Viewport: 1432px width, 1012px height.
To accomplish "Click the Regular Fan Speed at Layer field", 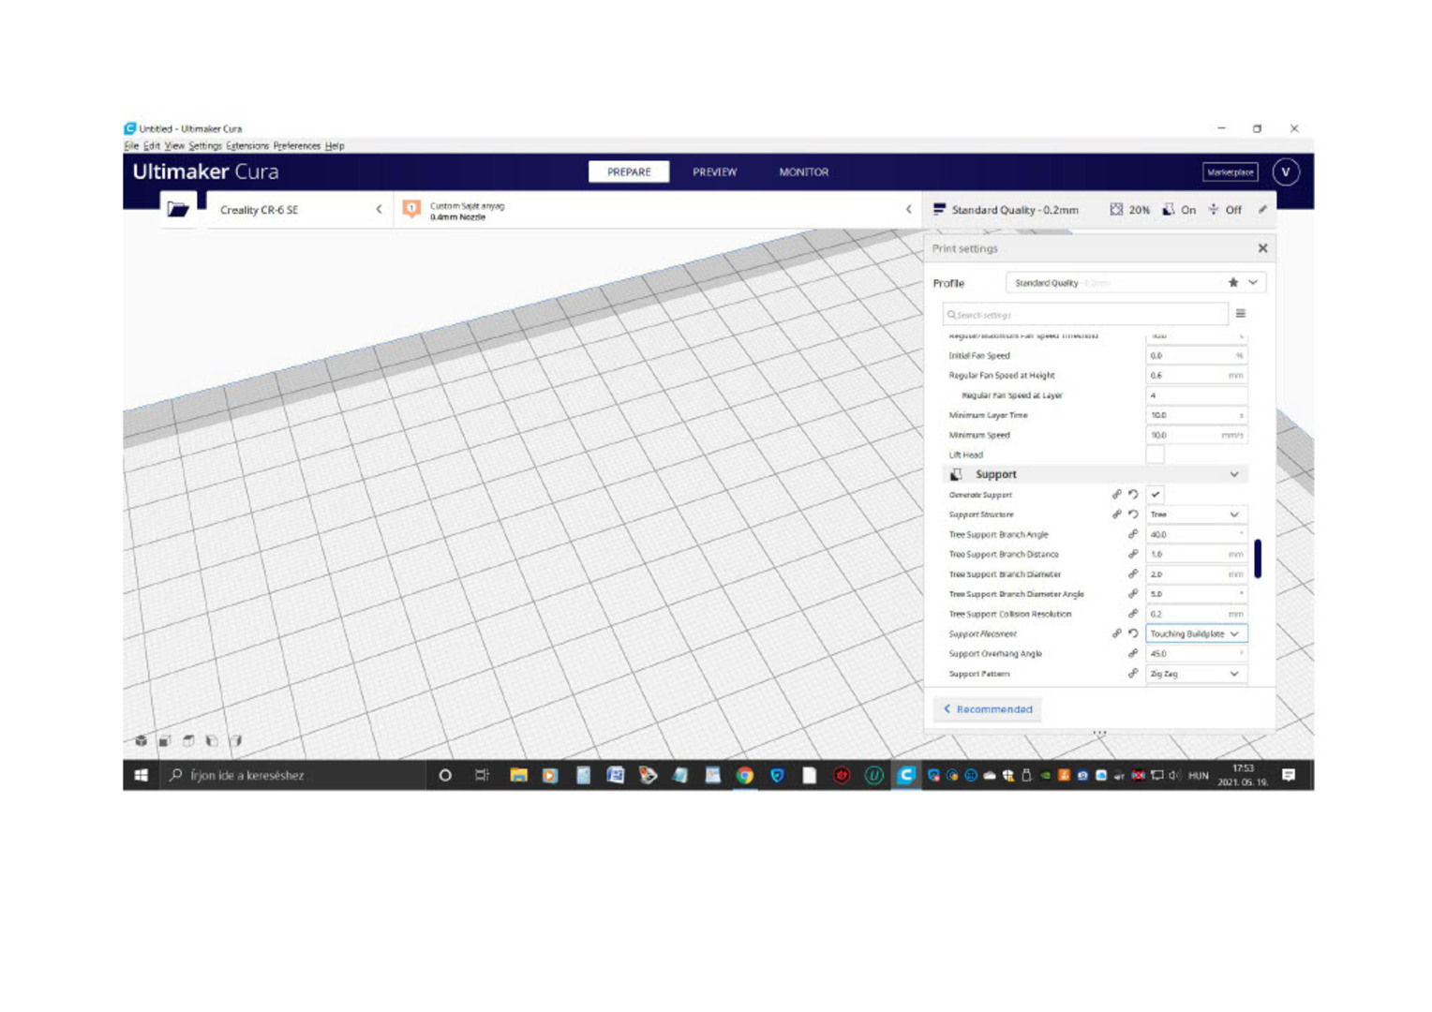I will 1197,395.
